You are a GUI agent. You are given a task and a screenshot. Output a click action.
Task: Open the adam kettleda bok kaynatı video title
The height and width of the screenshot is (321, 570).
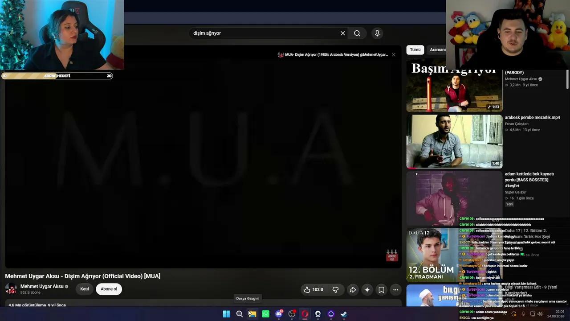tap(529, 180)
